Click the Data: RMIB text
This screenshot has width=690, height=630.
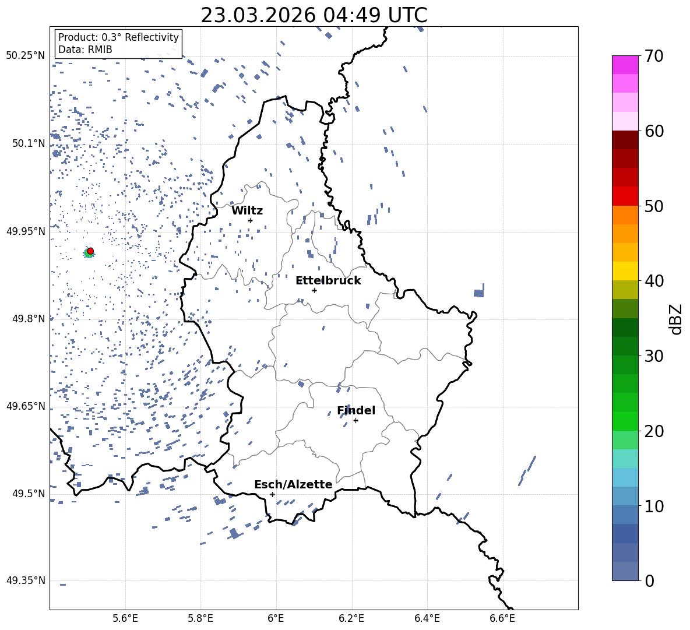point(85,50)
